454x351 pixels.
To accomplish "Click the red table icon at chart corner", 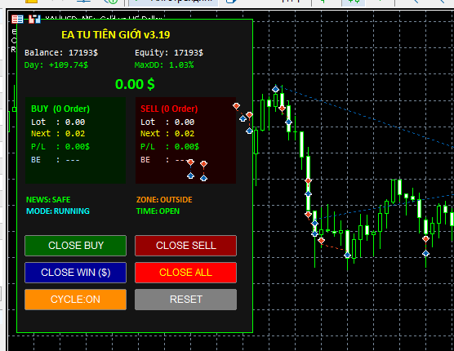I will [x=17, y=19].
